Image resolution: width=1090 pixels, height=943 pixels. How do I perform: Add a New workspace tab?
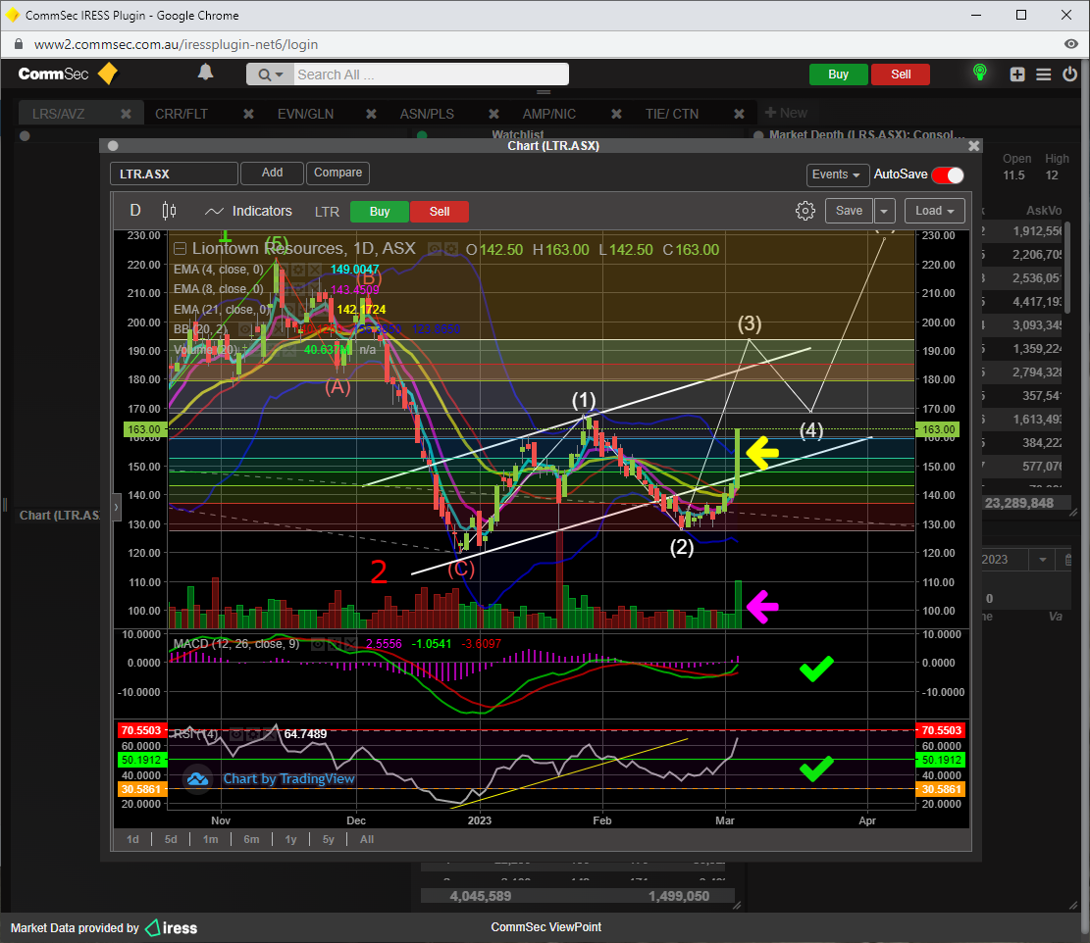(786, 113)
